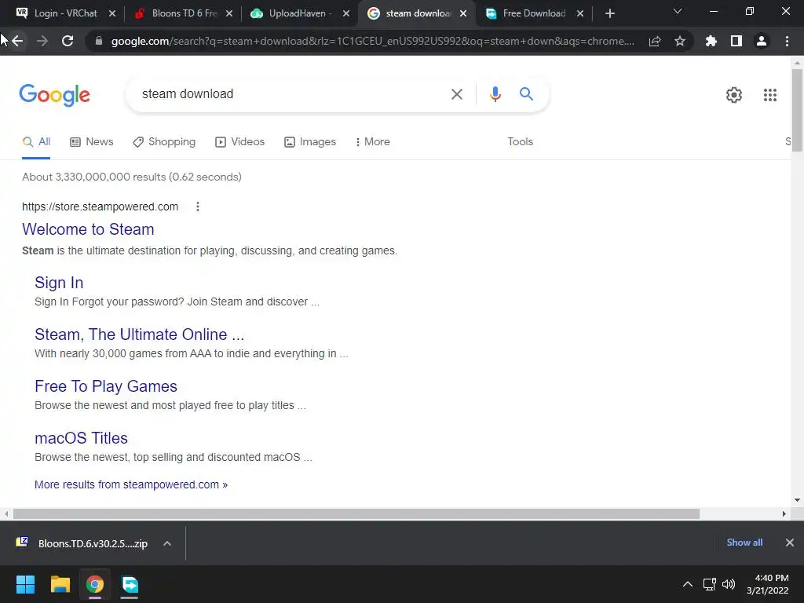This screenshot has height=603, width=804.
Task: Click the address bar URL
Action: [372, 41]
